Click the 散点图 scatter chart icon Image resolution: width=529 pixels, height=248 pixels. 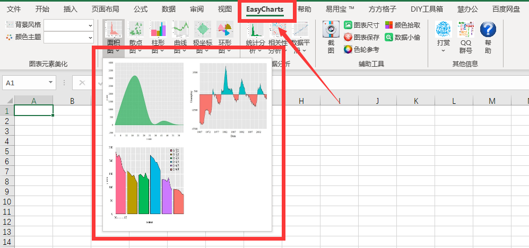[136, 29]
